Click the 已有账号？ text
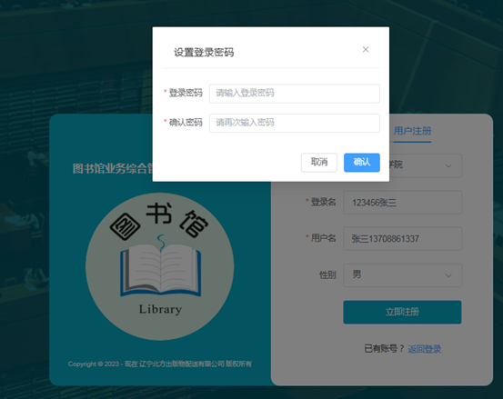 [x=384, y=349]
